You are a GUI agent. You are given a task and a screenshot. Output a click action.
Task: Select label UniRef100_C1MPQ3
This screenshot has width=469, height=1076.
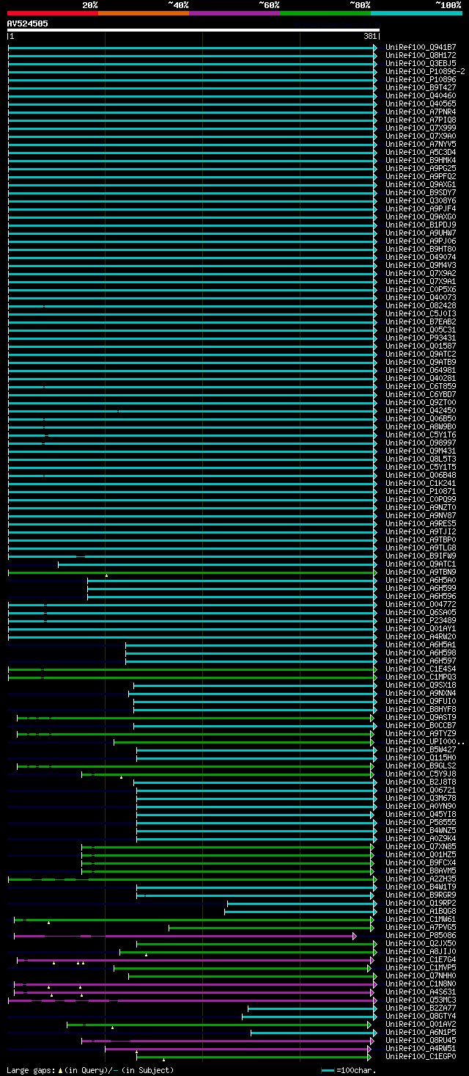pos(421,677)
